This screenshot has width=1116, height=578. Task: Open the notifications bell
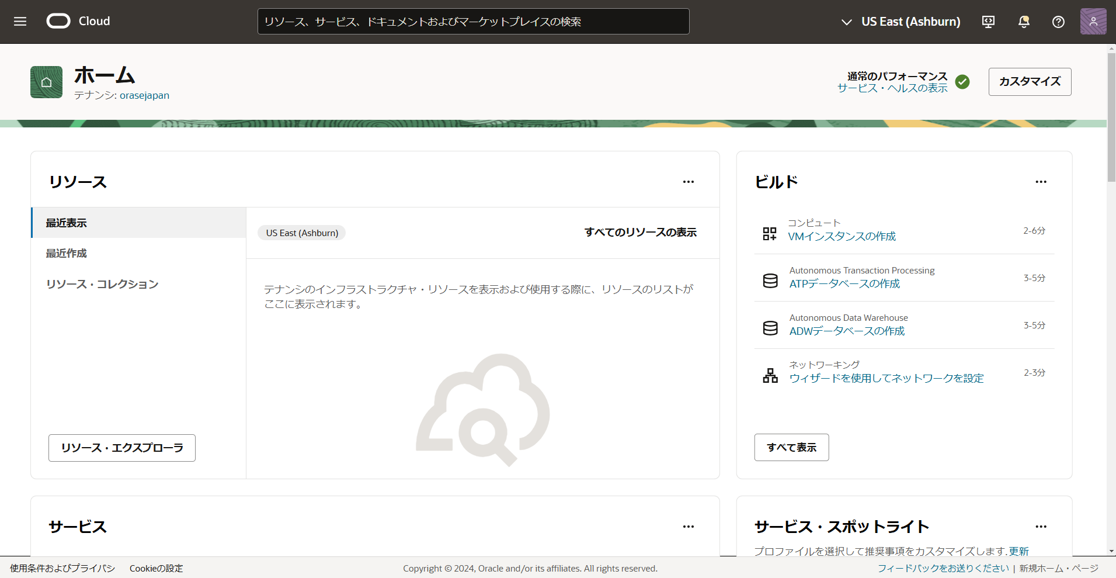tap(1024, 22)
